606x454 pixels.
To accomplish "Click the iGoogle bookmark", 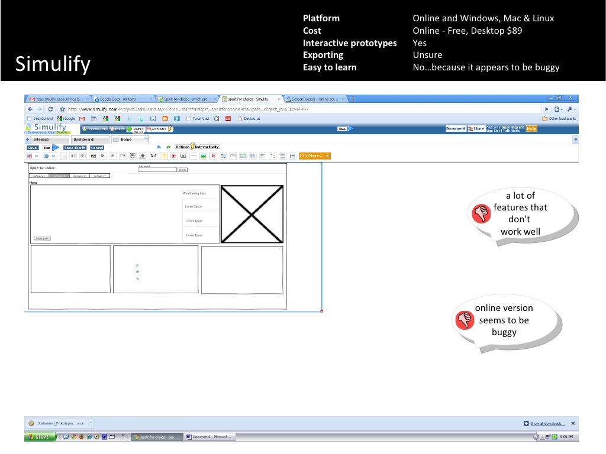I will pos(66,118).
